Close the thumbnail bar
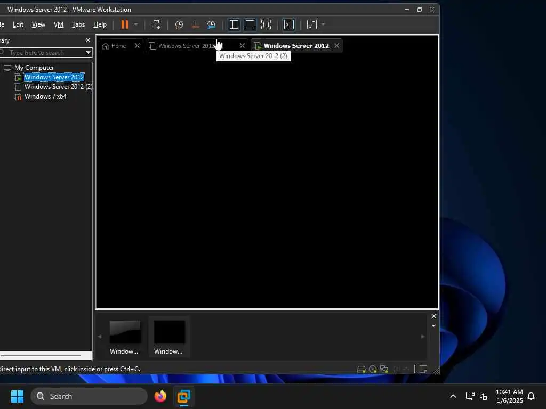This screenshot has height=409, width=546. (x=434, y=316)
